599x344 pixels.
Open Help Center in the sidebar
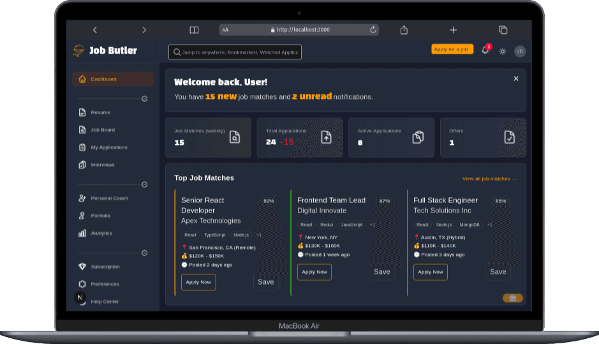[113, 302]
